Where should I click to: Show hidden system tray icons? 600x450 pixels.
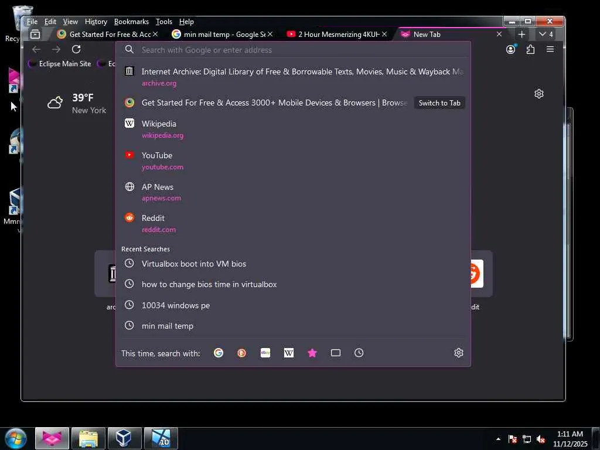click(x=498, y=439)
